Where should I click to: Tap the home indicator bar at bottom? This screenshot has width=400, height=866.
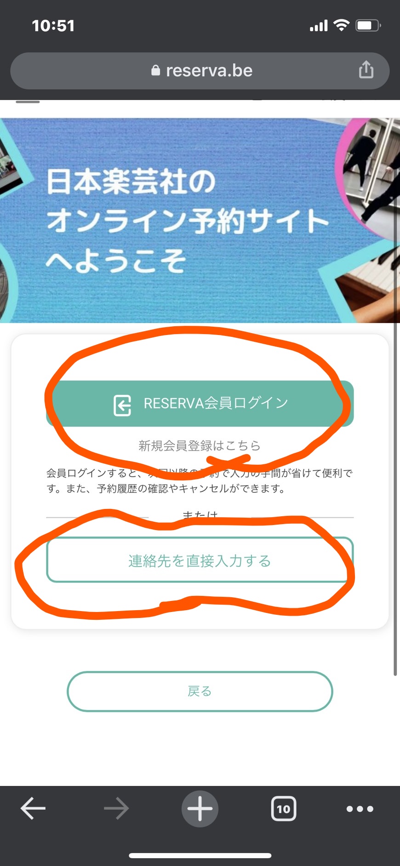[200, 855]
